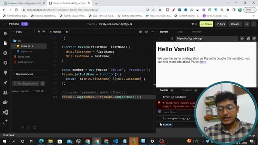Click the Twitter icon at sidebar bottom

point(23,128)
